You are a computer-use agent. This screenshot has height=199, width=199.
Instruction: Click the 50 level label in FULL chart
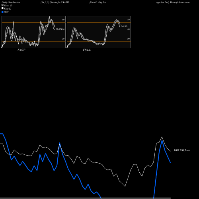(x=129, y=29)
